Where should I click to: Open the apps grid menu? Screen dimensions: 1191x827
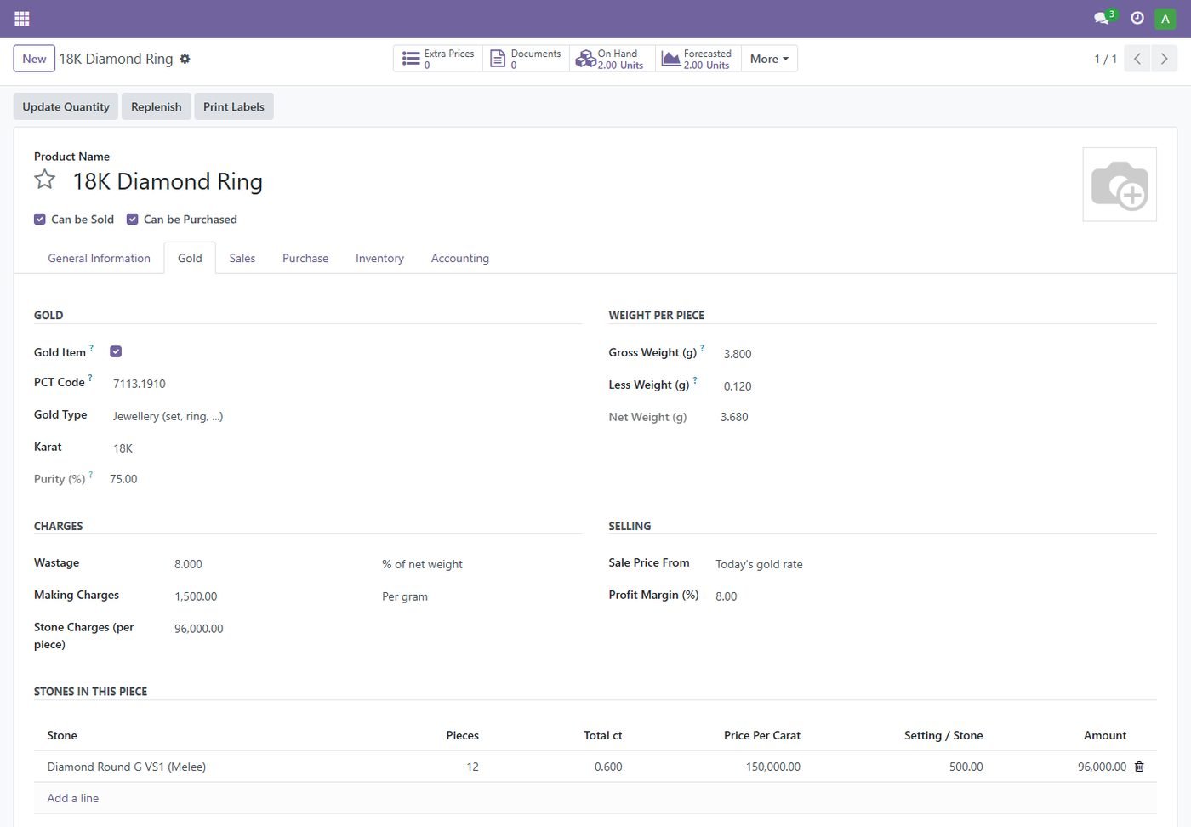coord(22,18)
